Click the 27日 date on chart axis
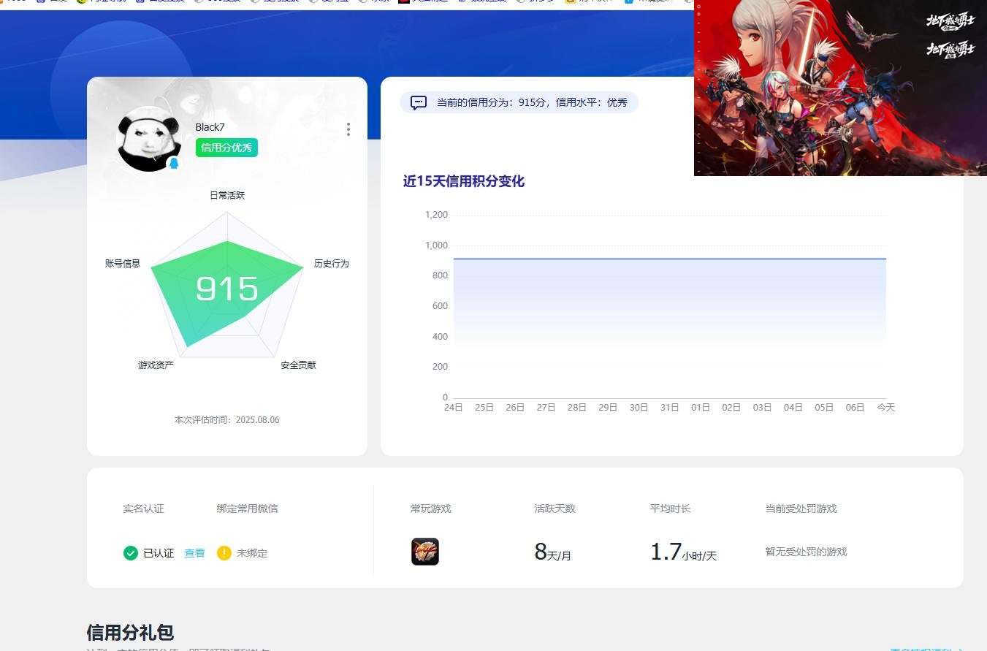The height and width of the screenshot is (651, 987). [x=546, y=408]
